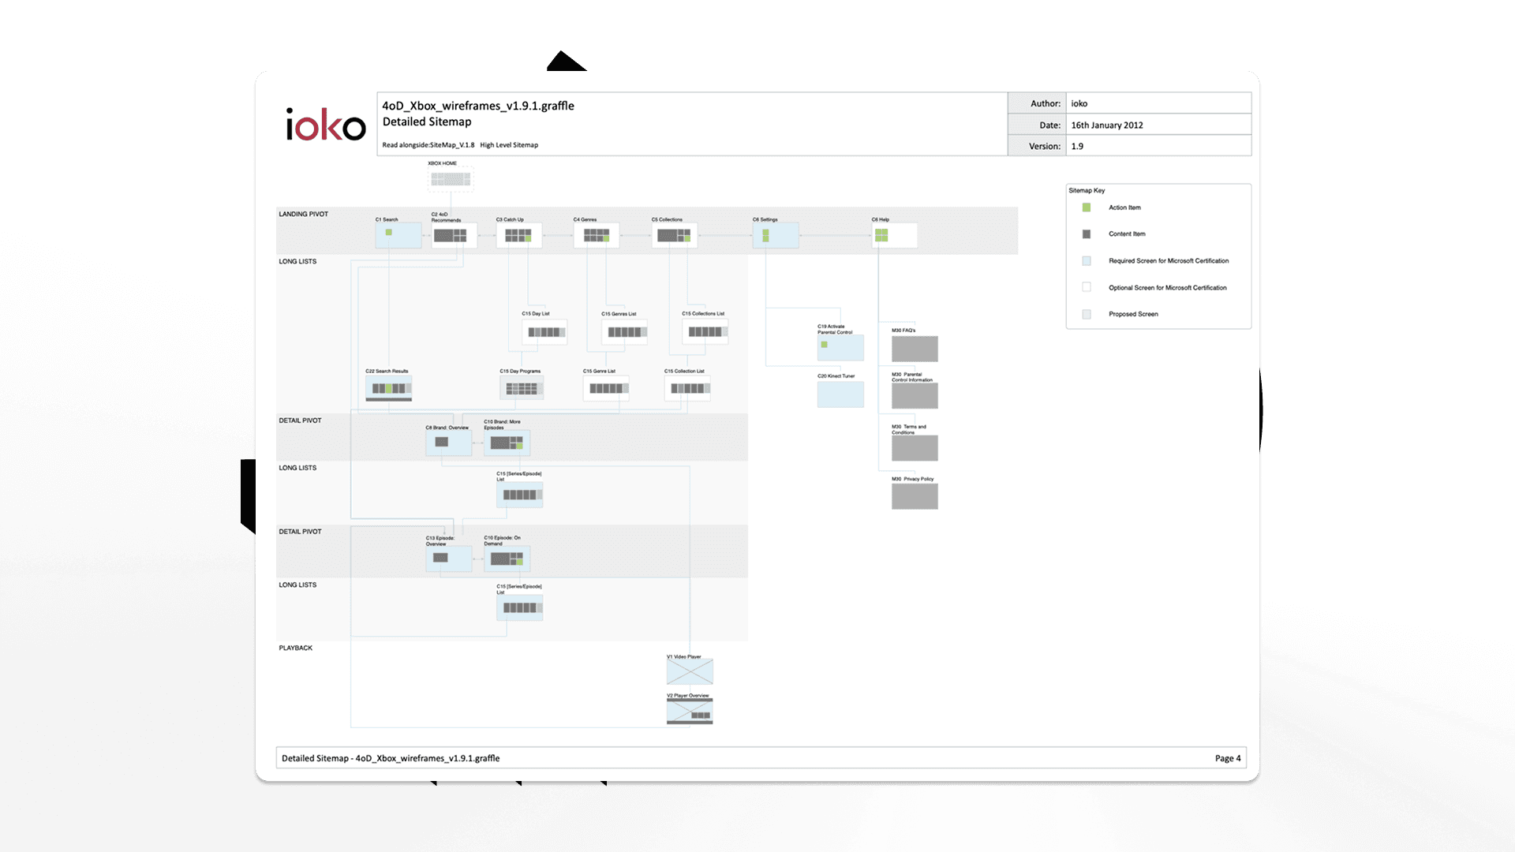Select the V1 Video Player placeholder
This screenshot has height=852, width=1515.
coord(690,672)
